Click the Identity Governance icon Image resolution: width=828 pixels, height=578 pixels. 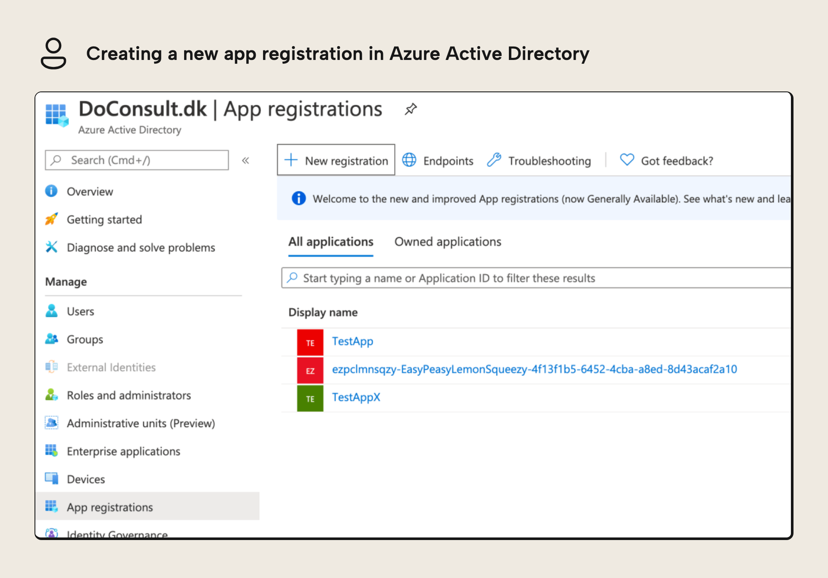[x=51, y=533]
